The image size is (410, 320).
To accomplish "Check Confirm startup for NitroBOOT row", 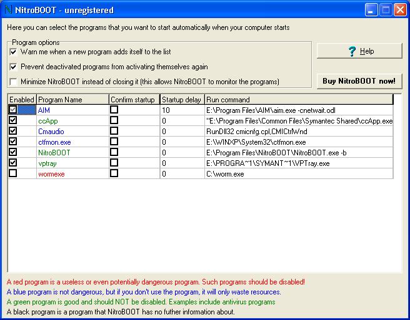I will point(114,152).
